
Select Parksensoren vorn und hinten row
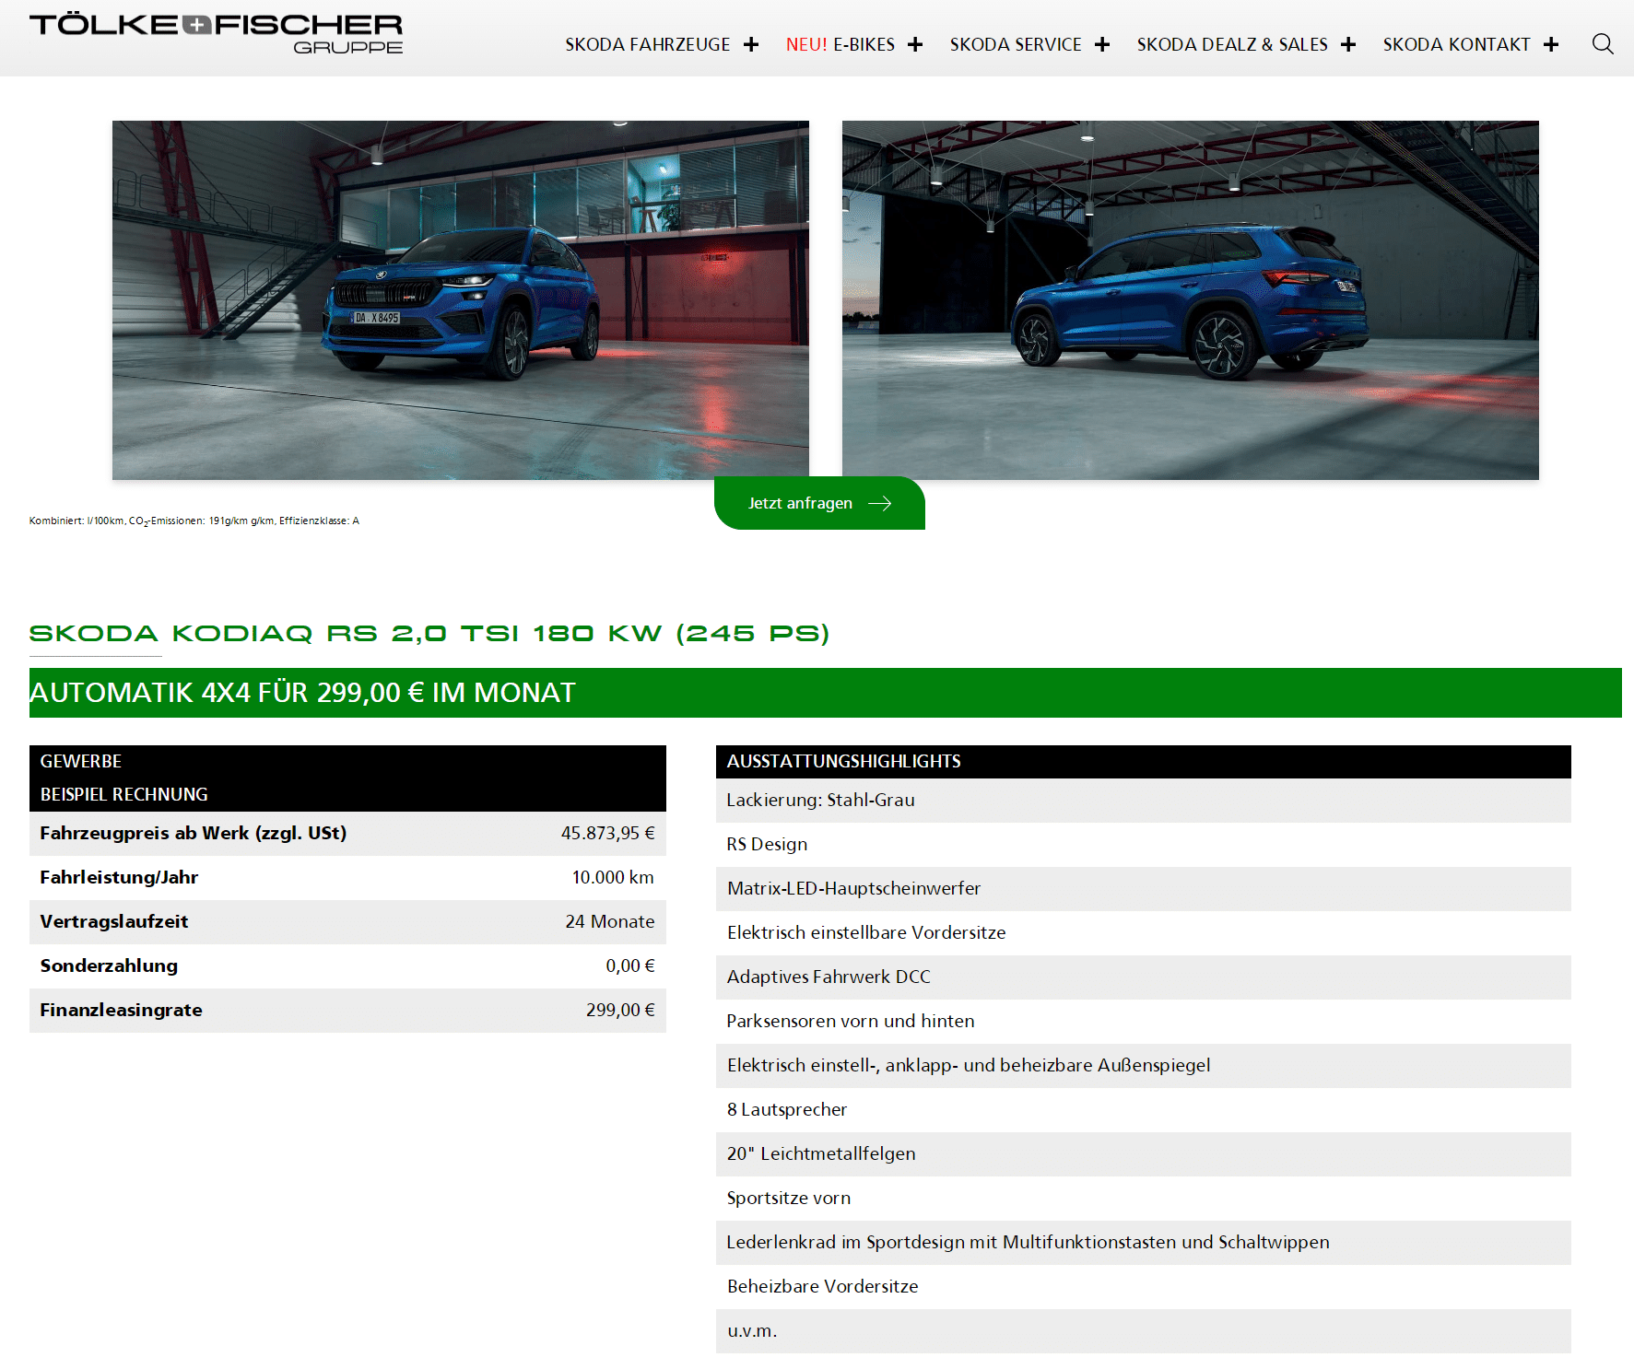pyautogui.click(x=1144, y=1022)
